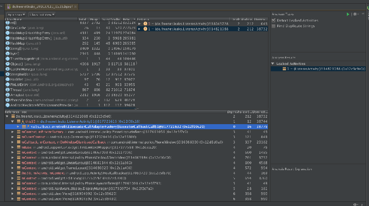Image resolution: width=369 pixels, height=206 pixels.
Task: Sort by the Heap Count column header
Action: point(95,19)
